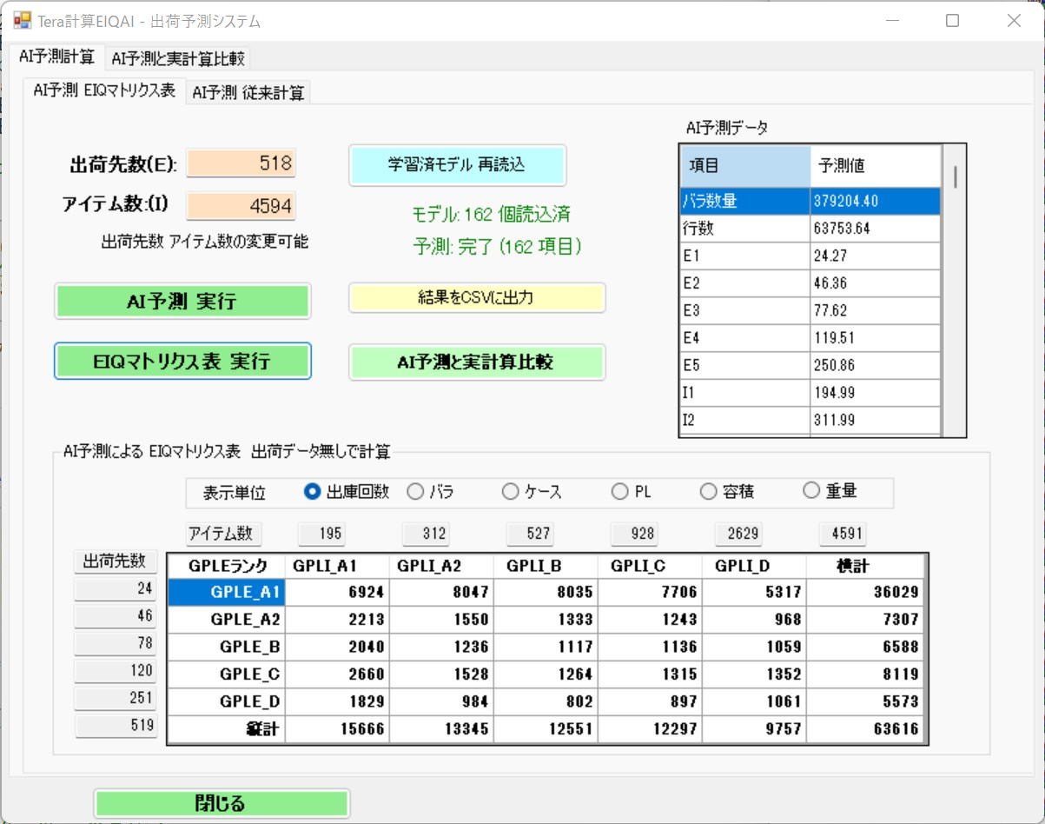Click matrix cell value 36029
This screenshot has height=824, width=1045.
865,593
